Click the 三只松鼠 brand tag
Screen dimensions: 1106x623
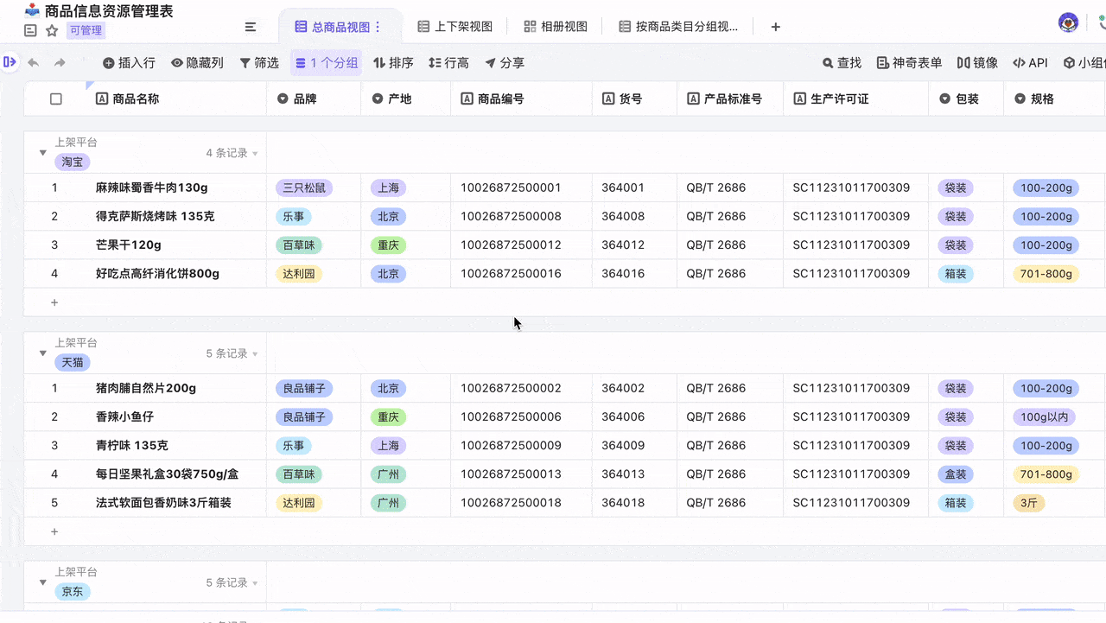click(x=304, y=188)
